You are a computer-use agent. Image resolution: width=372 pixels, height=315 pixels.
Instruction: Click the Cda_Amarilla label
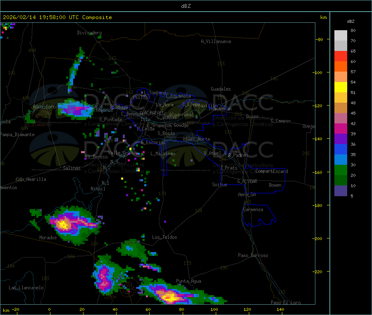(31, 179)
